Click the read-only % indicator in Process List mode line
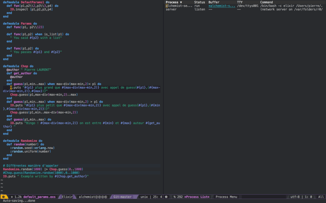326x203 pixels. point(174,197)
